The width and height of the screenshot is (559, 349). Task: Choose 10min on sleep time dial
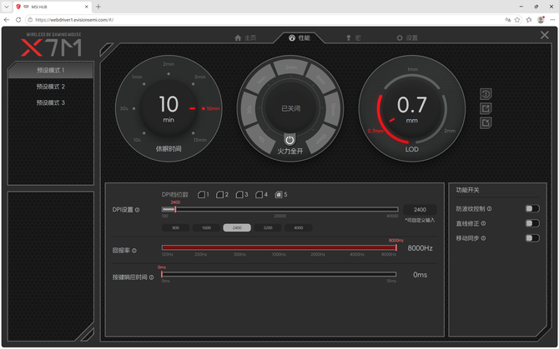point(213,108)
